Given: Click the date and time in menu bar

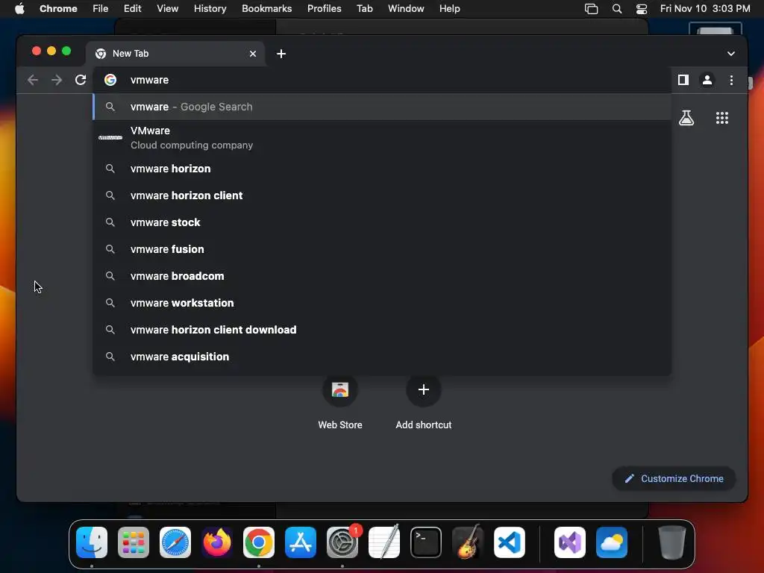Looking at the screenshot, I should (x=705, y=9).
